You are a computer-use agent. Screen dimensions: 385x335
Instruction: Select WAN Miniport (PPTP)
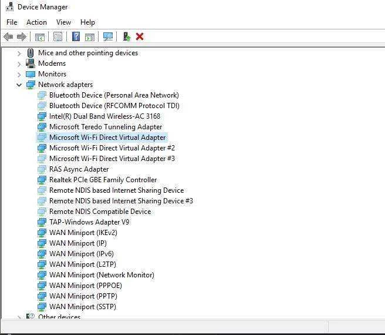83,296
